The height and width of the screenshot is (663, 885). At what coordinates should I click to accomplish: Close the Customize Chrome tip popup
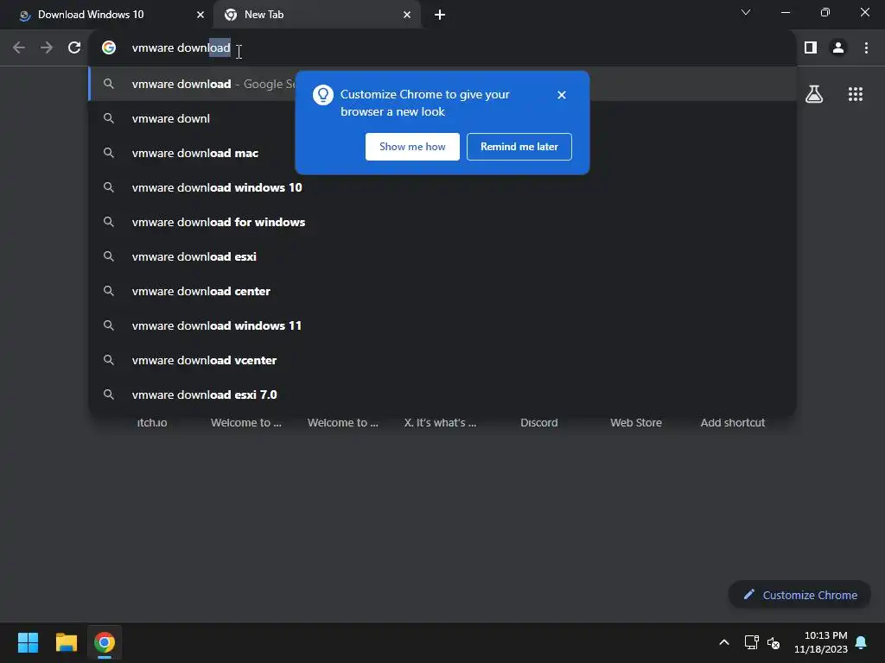click(561, 95)
